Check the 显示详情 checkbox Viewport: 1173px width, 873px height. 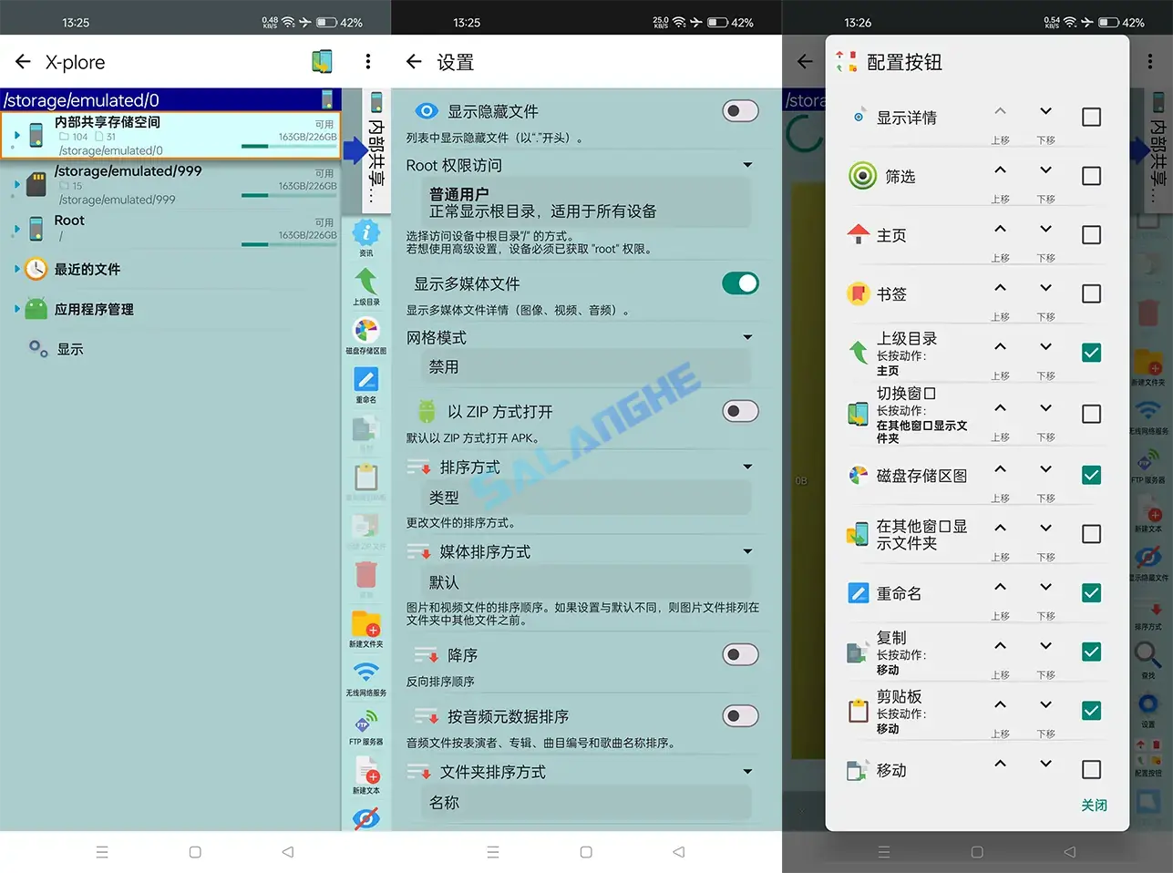pos(1091,117)
